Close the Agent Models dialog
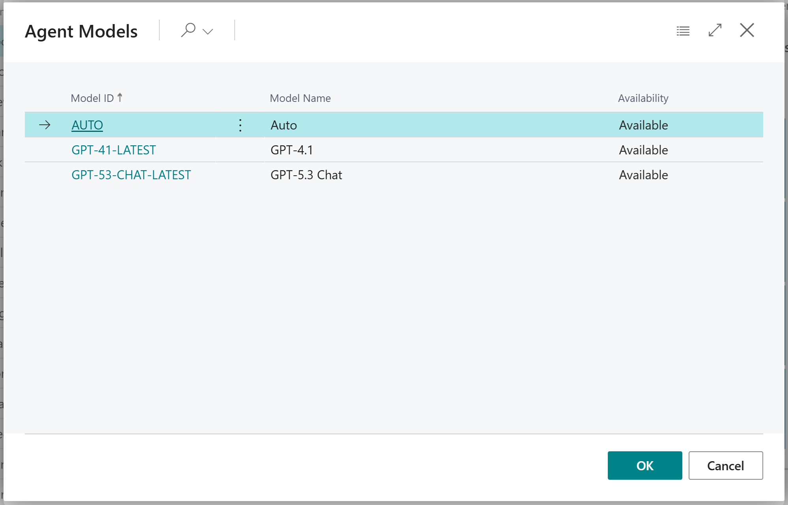The height and width of the screenshot is (505, 788). (747, 30)
